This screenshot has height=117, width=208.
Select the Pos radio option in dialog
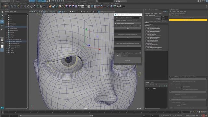coord(115,18)
